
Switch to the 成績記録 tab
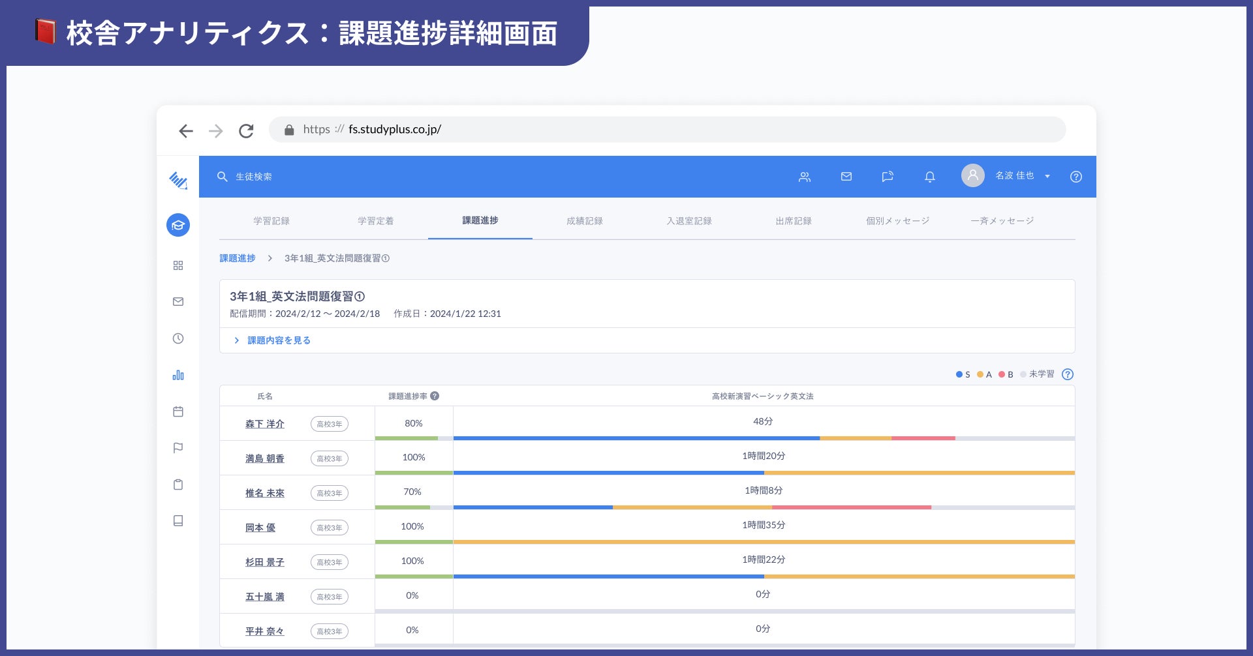pyautogui.click(x=585, y=221)
